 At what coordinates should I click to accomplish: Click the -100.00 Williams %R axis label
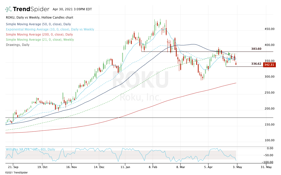[x=267, y=162]
